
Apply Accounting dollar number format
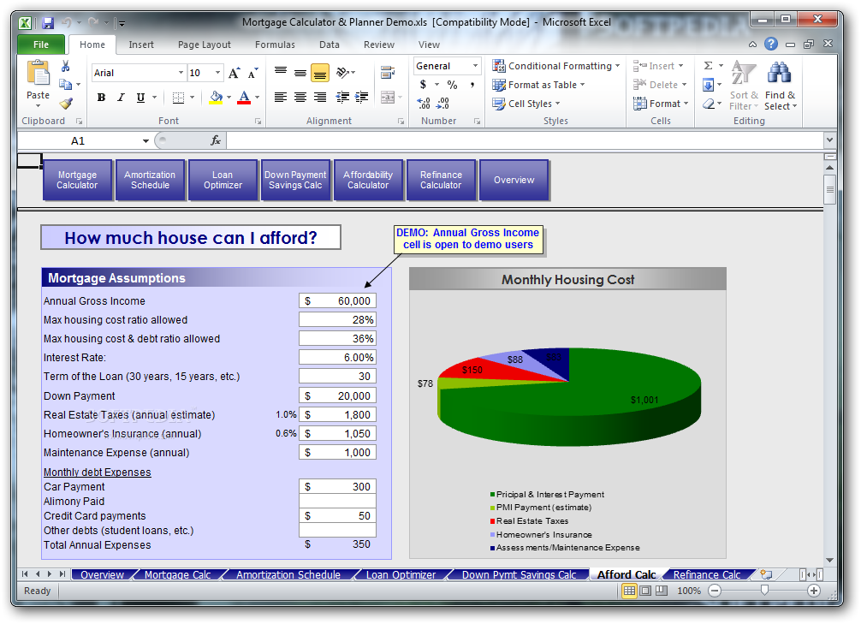coord(423,85)
